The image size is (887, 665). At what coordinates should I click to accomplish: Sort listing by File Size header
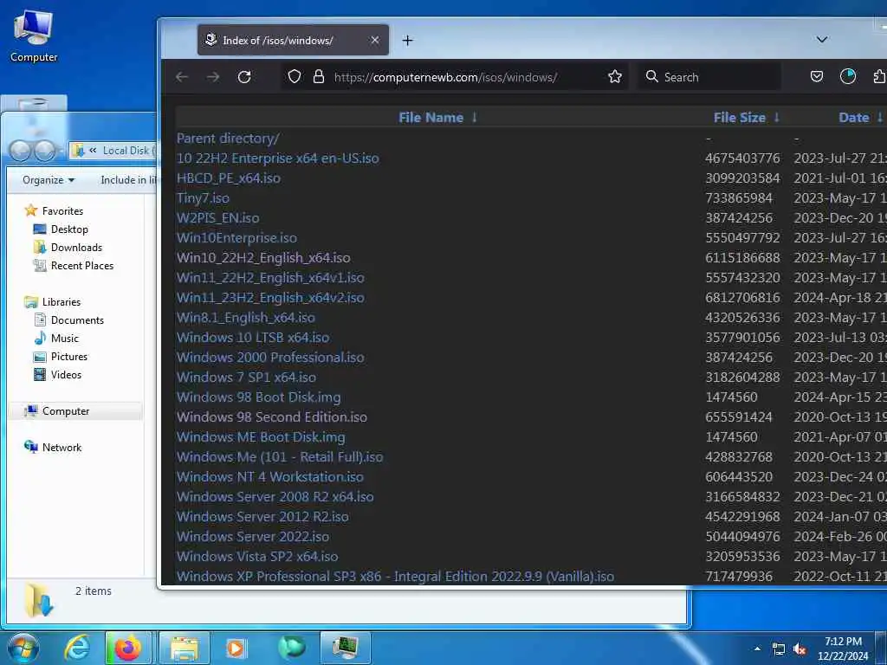click(740, 118)
